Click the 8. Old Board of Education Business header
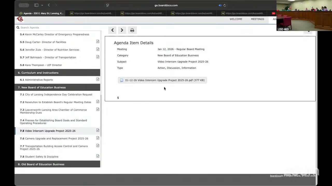Viewport: 332px width, 186px height. tap(57, 164)
